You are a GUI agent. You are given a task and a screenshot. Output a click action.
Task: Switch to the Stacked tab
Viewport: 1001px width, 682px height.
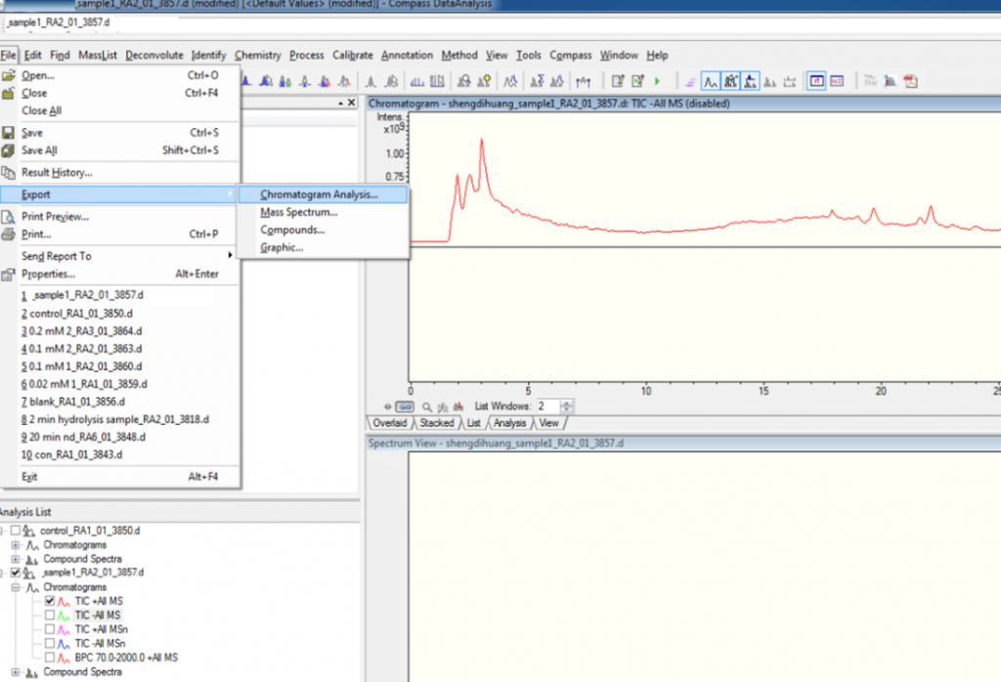click(436, 423)
